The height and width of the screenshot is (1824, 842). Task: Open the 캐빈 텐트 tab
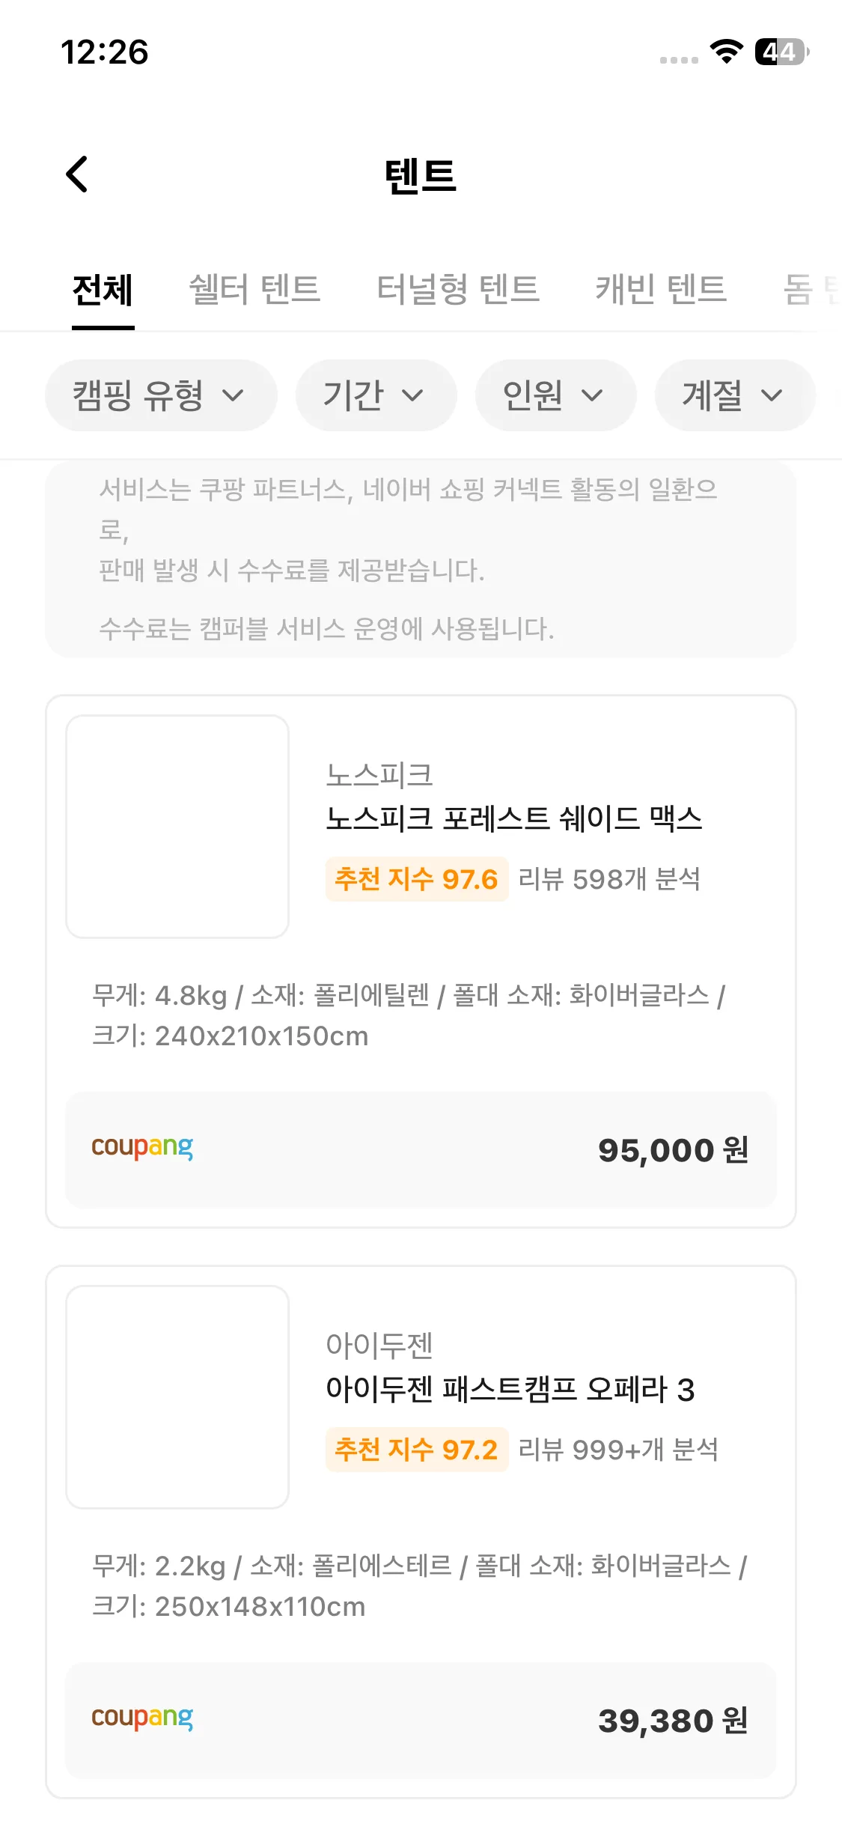[x=661, y=291]
